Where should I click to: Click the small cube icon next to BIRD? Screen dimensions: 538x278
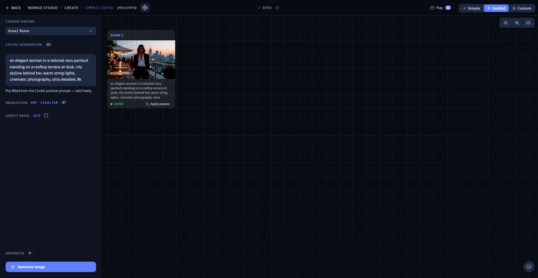pos(277,8)
